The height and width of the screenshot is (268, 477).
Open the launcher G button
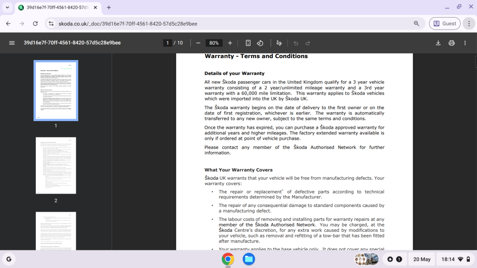[9, 259]
